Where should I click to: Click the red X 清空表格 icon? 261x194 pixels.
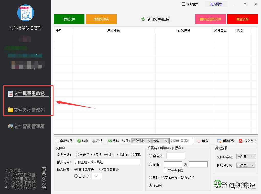(240, 141)
